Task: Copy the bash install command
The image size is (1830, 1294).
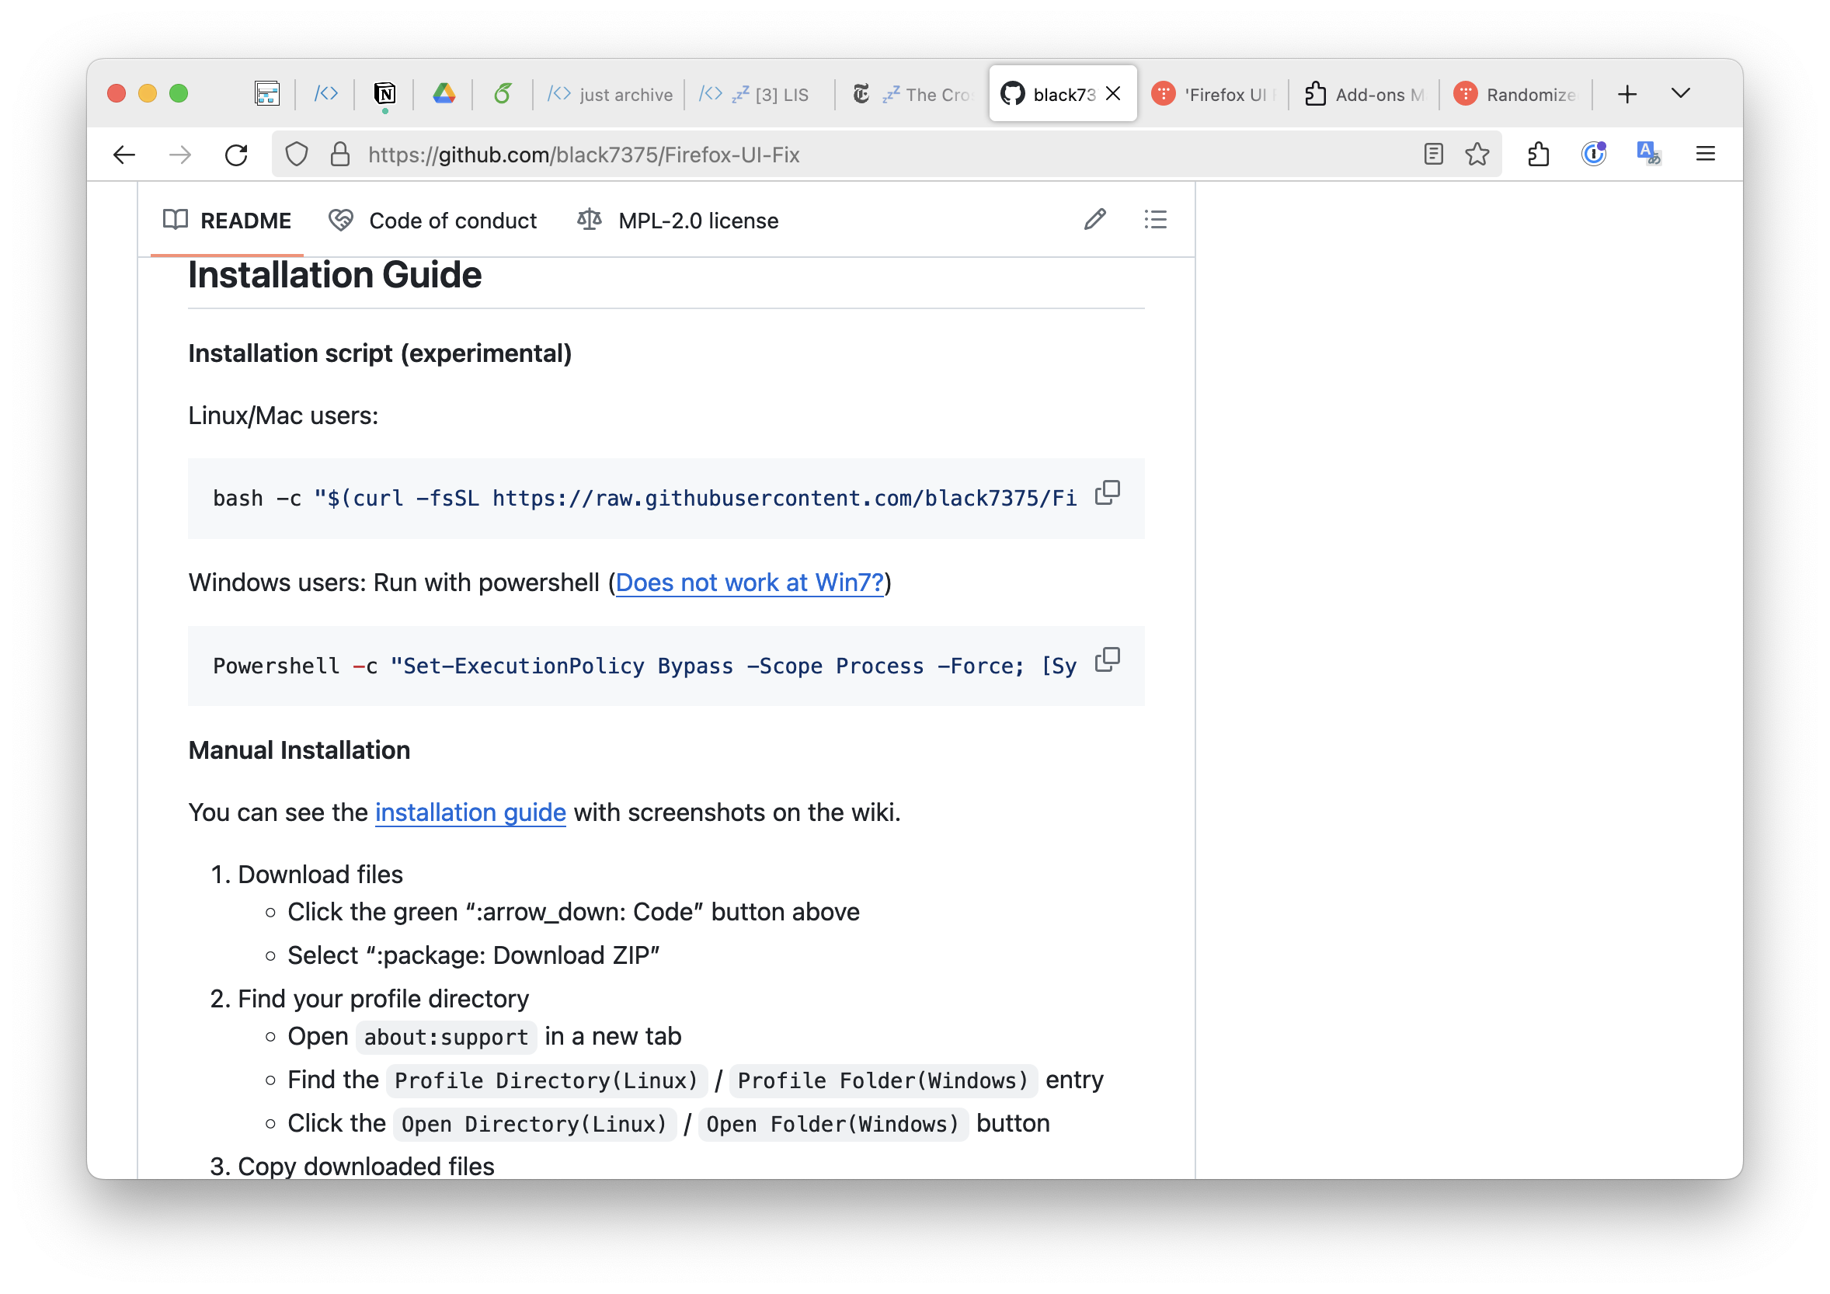Action: (1107, 493)
